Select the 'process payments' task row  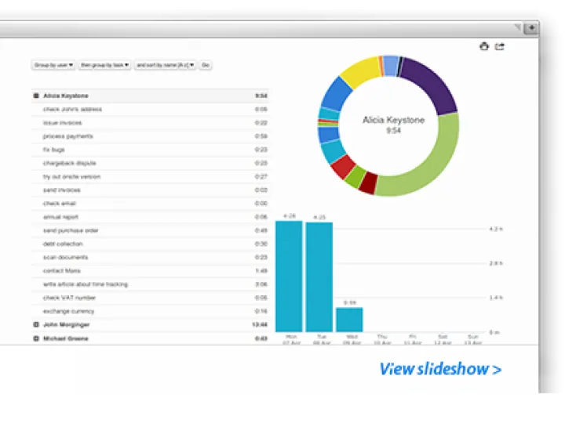pos(67,136)
